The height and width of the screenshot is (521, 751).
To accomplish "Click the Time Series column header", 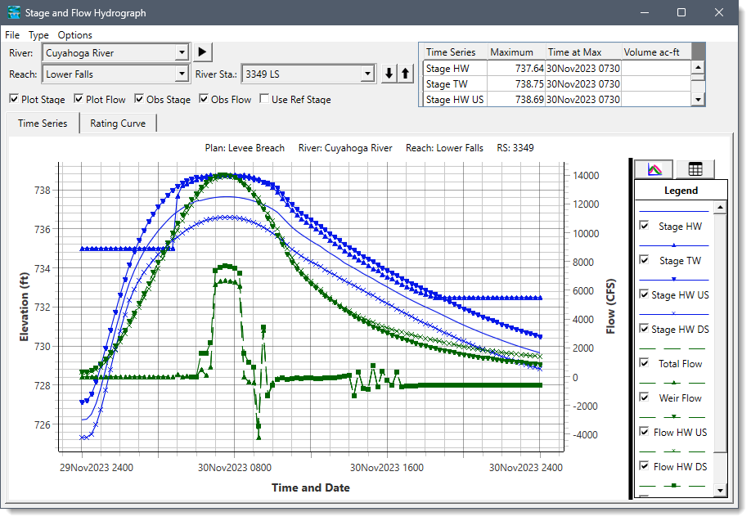I will [454, 52].
